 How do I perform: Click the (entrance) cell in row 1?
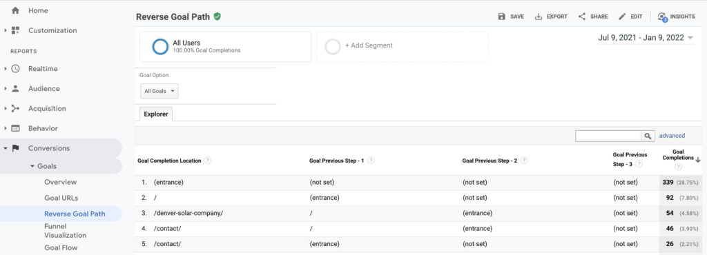coord(168,183)
